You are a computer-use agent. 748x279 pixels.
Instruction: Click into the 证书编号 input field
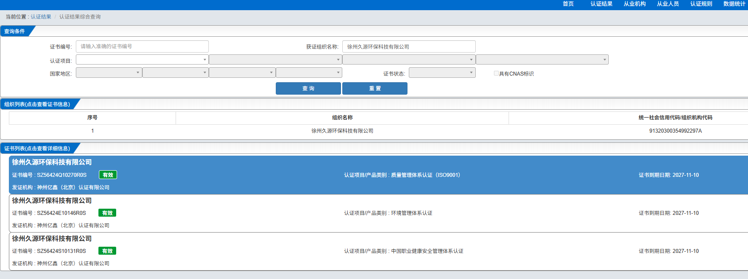click(x=142, y=46)
